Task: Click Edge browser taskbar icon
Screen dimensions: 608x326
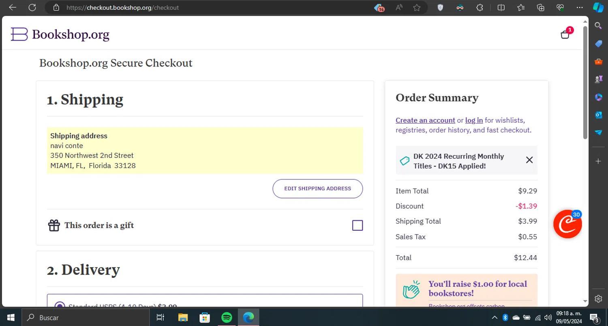Action: click(248, 317)
